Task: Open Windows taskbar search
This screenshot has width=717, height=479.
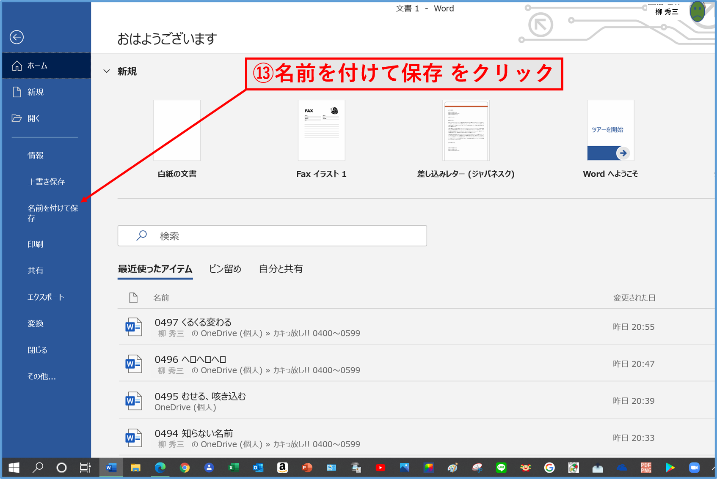Action: [x=38, y=468]
